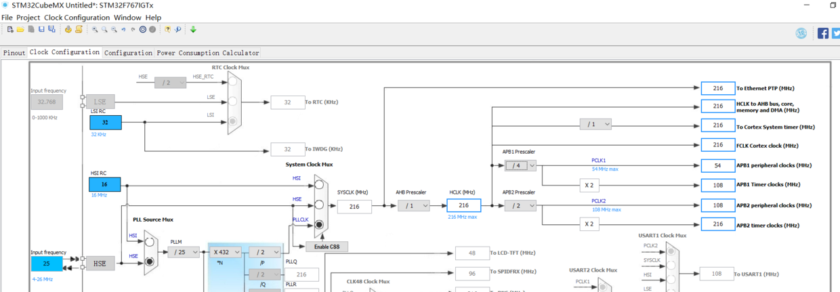
Task: Click the green download arrow icon
Action: pyautogui.click(x=193, y=30)
